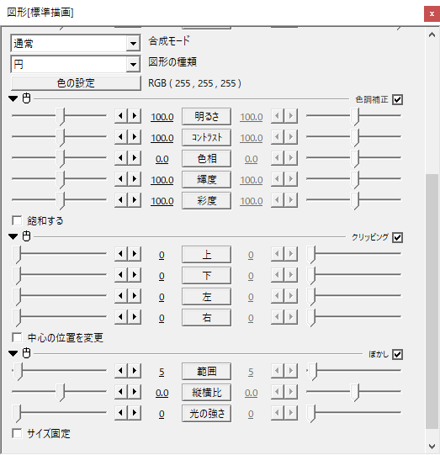Click the left 輝度 slider handle
This screenshot has width=440, height=455.
click(x=61, y=180)
